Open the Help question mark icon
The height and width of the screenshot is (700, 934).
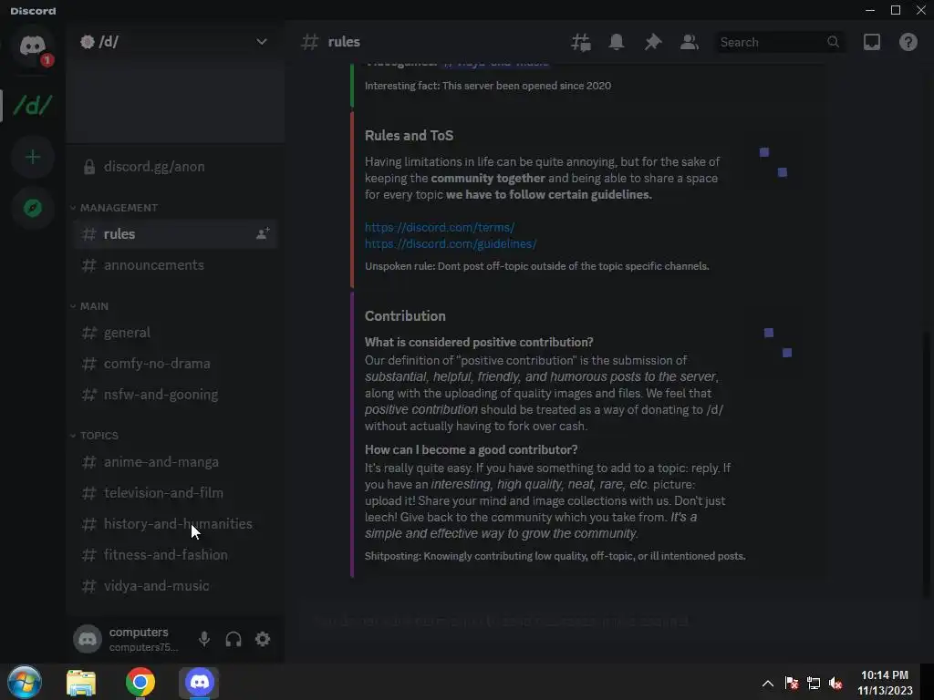(x=908, y=42)
